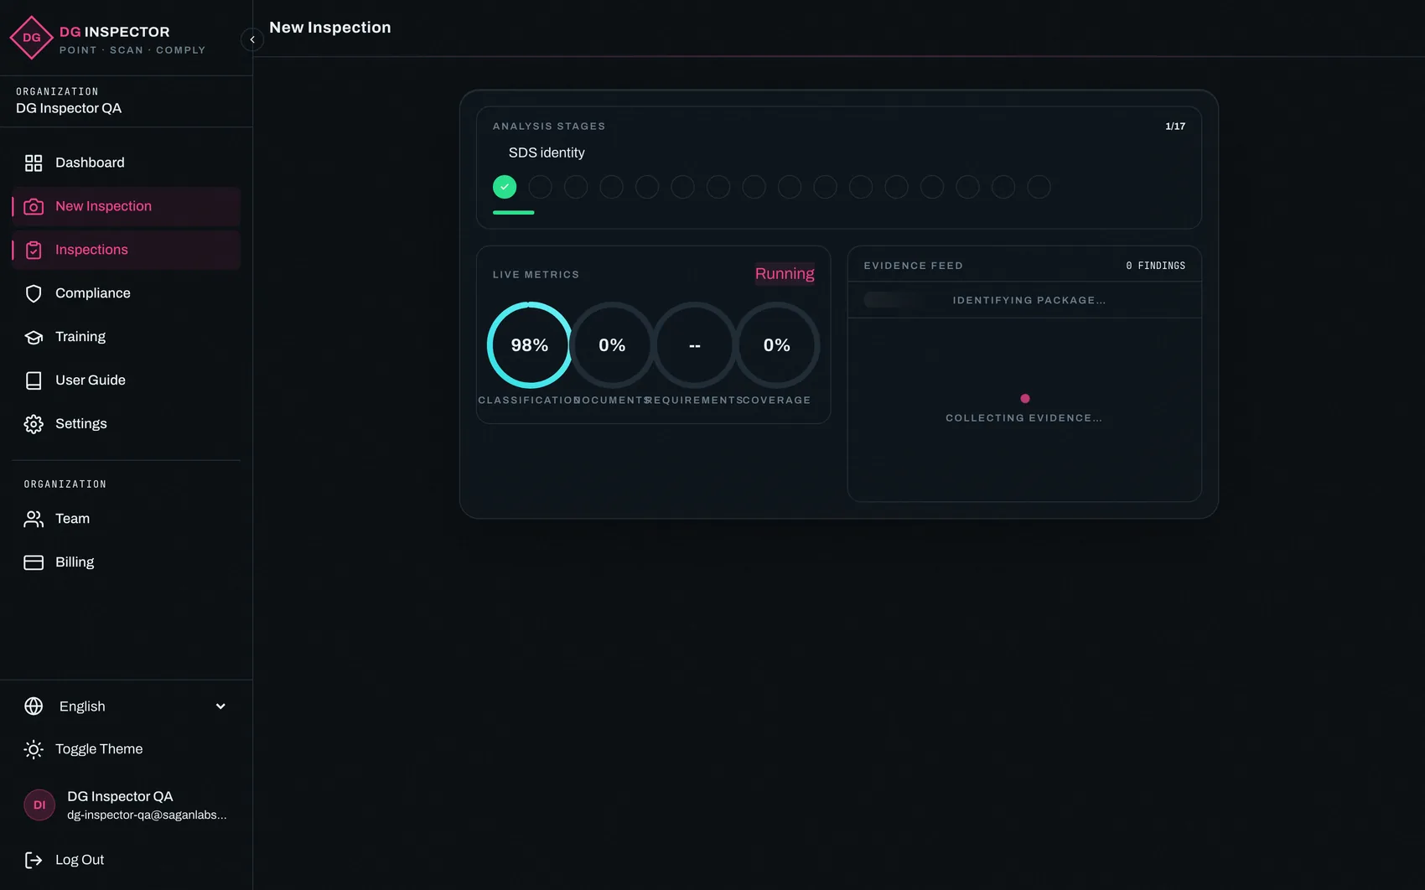
Task: Click the 0% Documents gauge
Action: 612,345
